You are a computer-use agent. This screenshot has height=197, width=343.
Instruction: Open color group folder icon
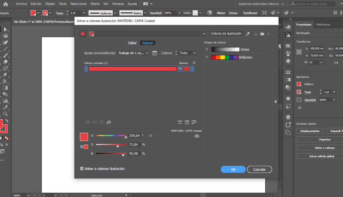[x=262, y=34]
